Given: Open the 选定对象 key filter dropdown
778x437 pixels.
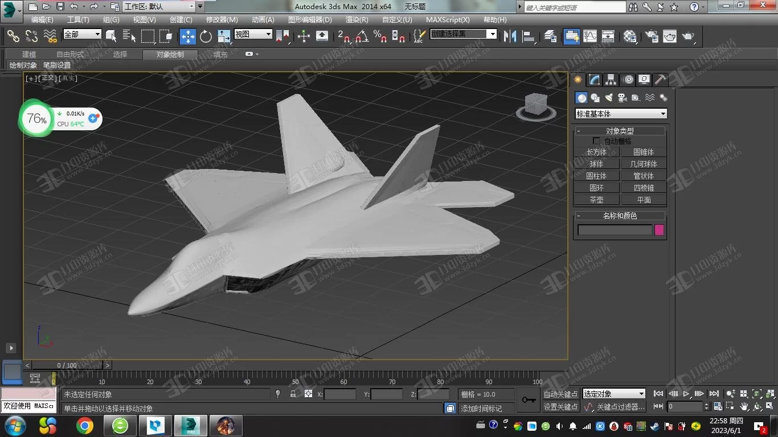Looking at the screenshot, I should click(613, 394).
